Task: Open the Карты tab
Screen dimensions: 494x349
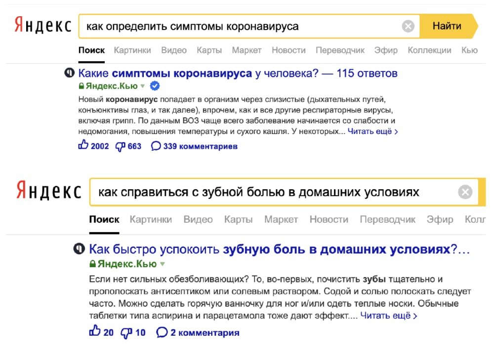Action: pos(208,50)
